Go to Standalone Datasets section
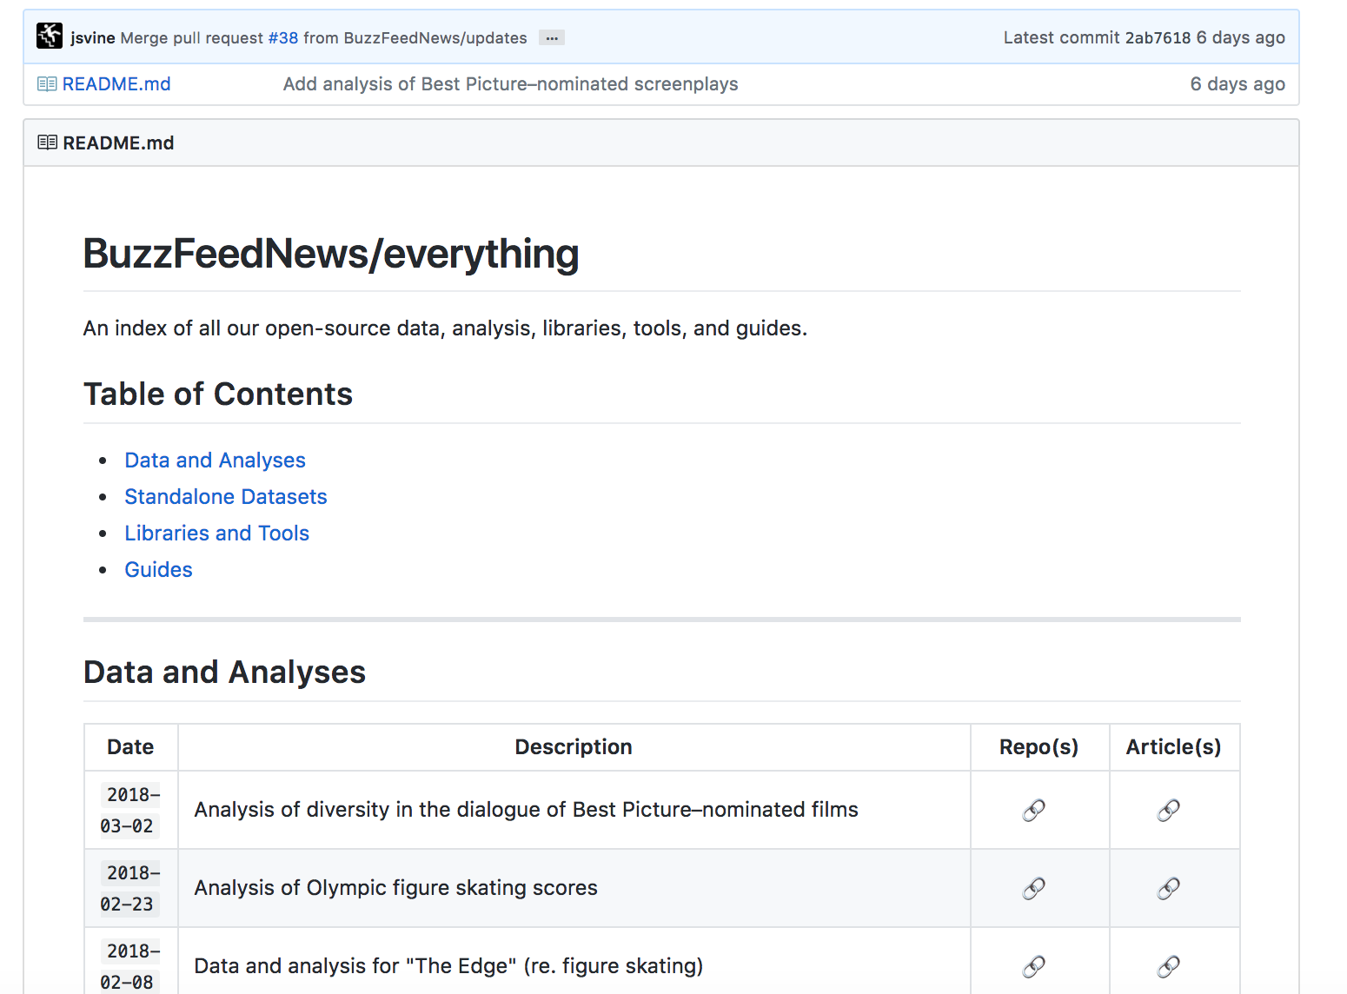Viewport: 1347px width, 994px height. coord(225,497)
